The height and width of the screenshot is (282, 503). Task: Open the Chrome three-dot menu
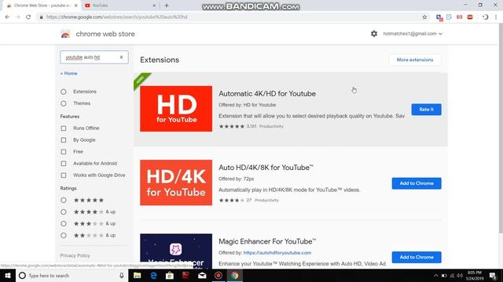tap(496, 17)
